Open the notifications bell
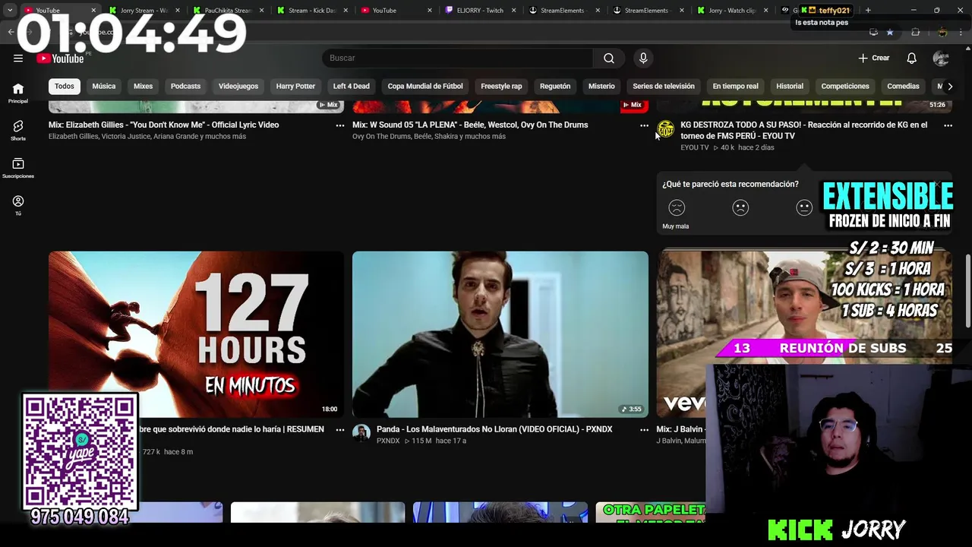 click(911, 58)
